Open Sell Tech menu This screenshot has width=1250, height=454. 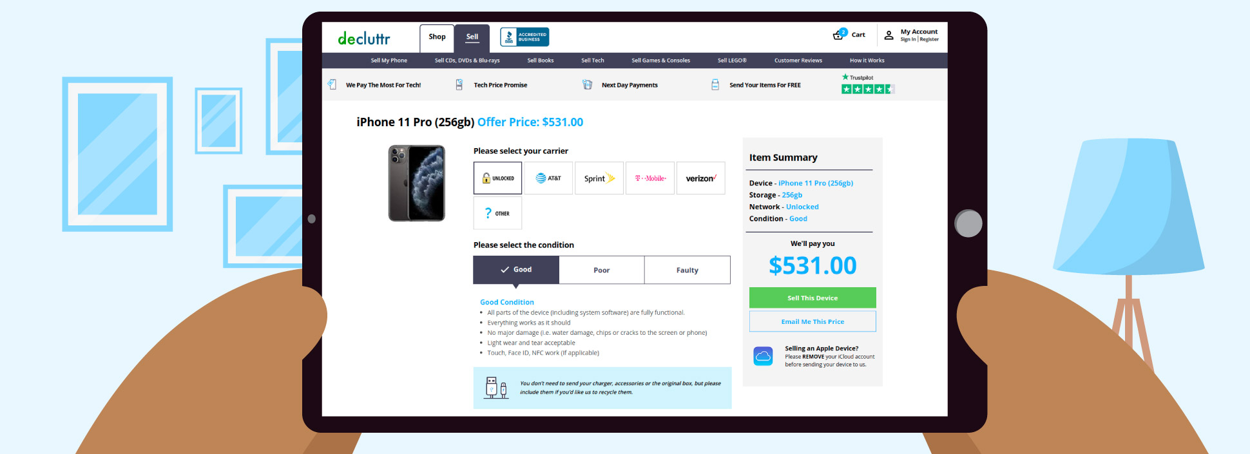593,61
